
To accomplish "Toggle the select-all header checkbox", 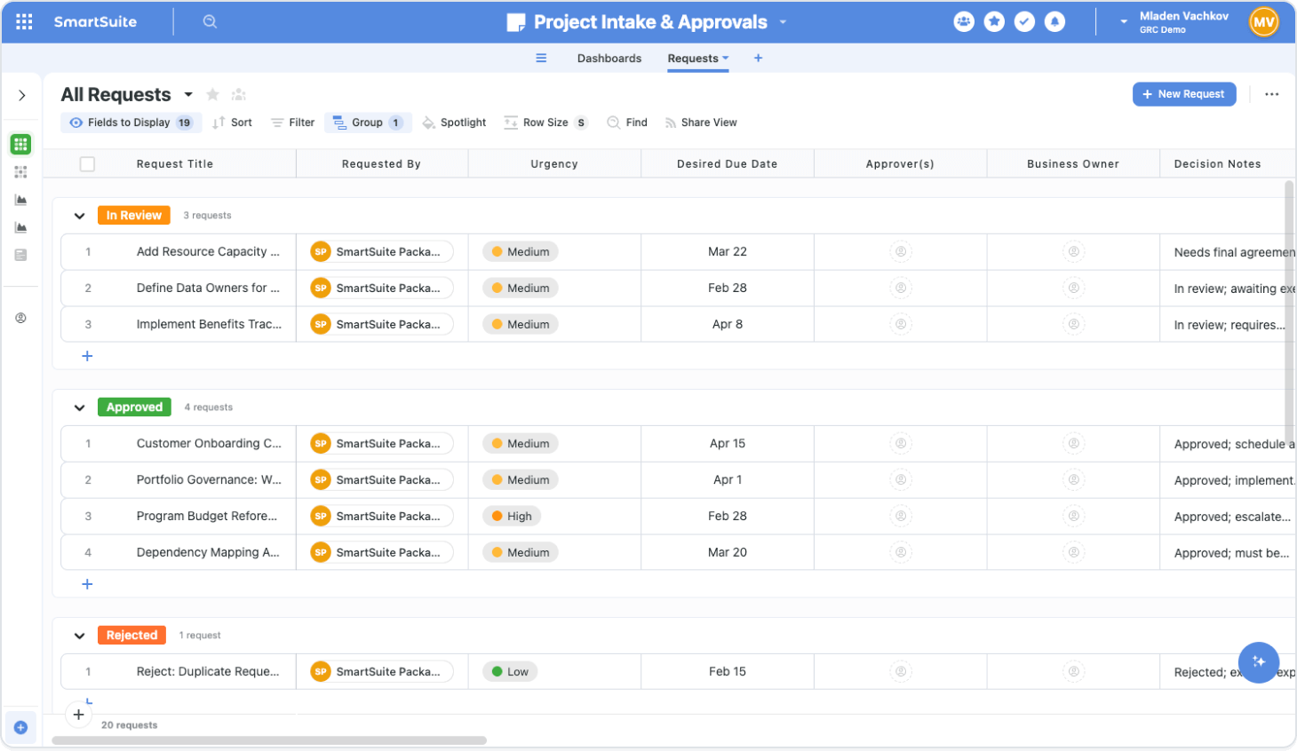I will 87,163.
